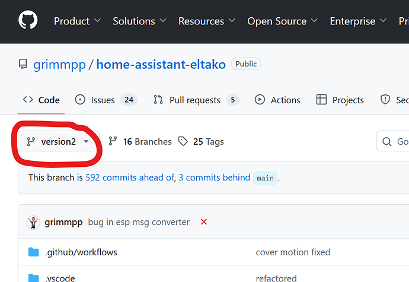Expand the Product menu
The height and width of the screenshot is (282, 409).
pyautogui.click(x=77, y=21)
